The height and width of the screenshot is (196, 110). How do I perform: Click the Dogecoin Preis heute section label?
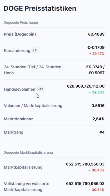21,23
